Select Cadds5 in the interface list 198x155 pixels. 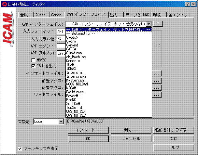[109, 37]
